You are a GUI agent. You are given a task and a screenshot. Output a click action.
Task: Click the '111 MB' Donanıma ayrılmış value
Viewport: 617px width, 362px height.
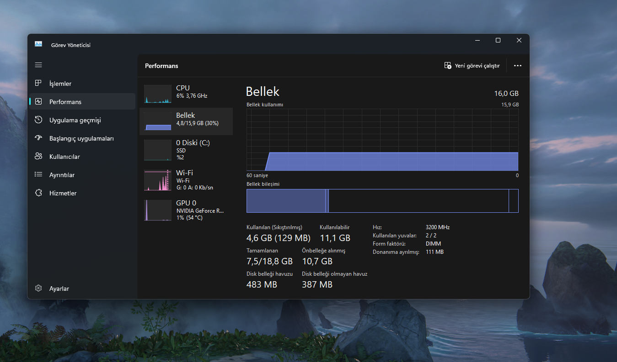pyautogui.click(x=435, y=252)
